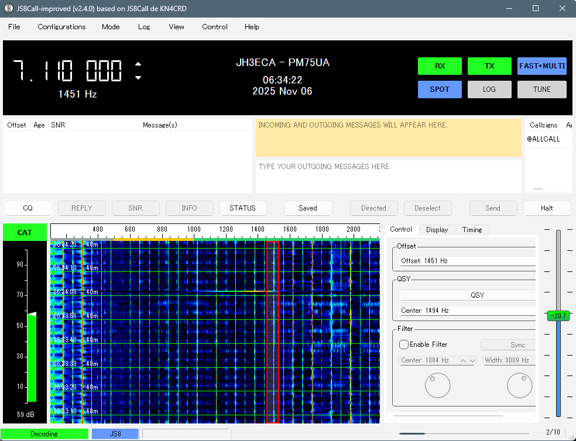Click the frequency down arrow
This screenshot has width=576, height=441.
coord(138,78)
